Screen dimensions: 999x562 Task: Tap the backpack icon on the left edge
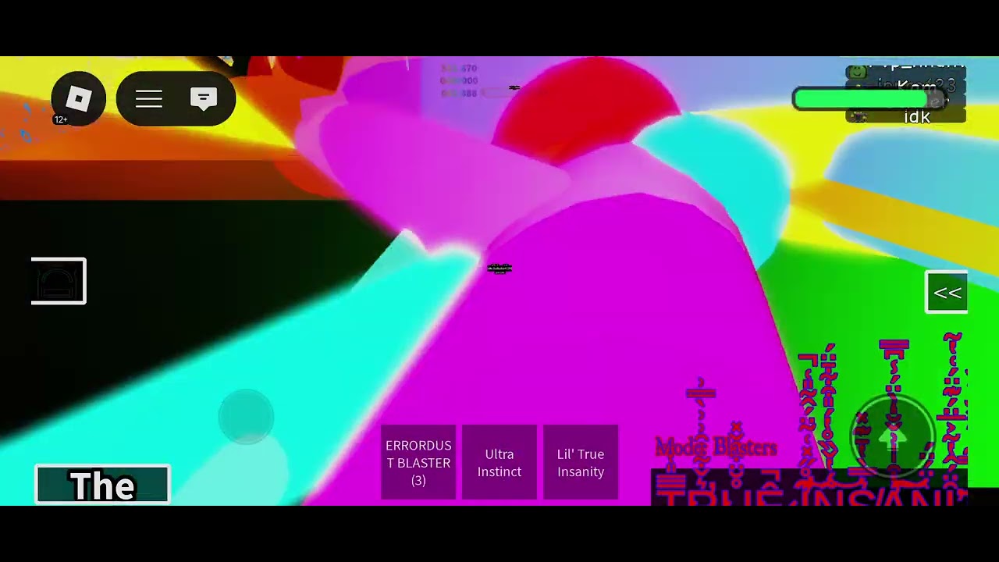click(x=59, y=281)
